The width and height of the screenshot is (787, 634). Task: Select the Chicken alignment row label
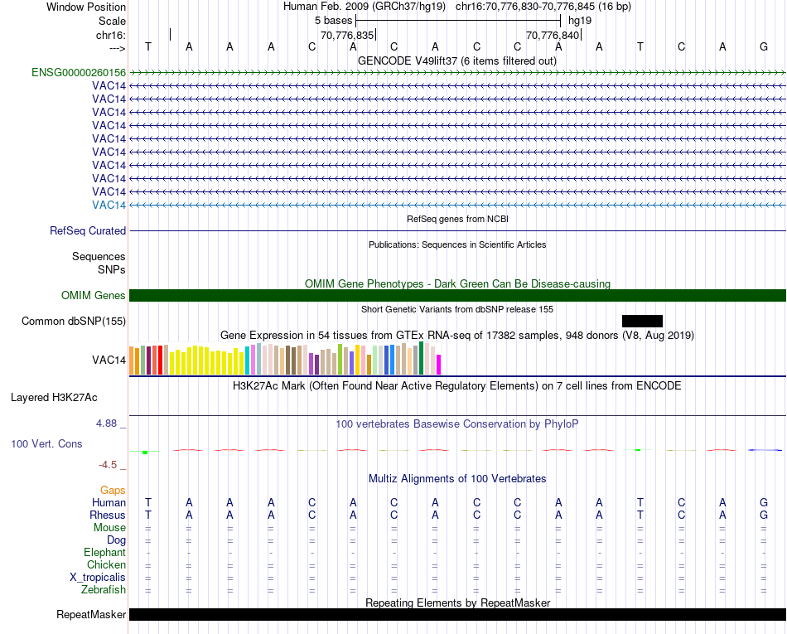106,564
